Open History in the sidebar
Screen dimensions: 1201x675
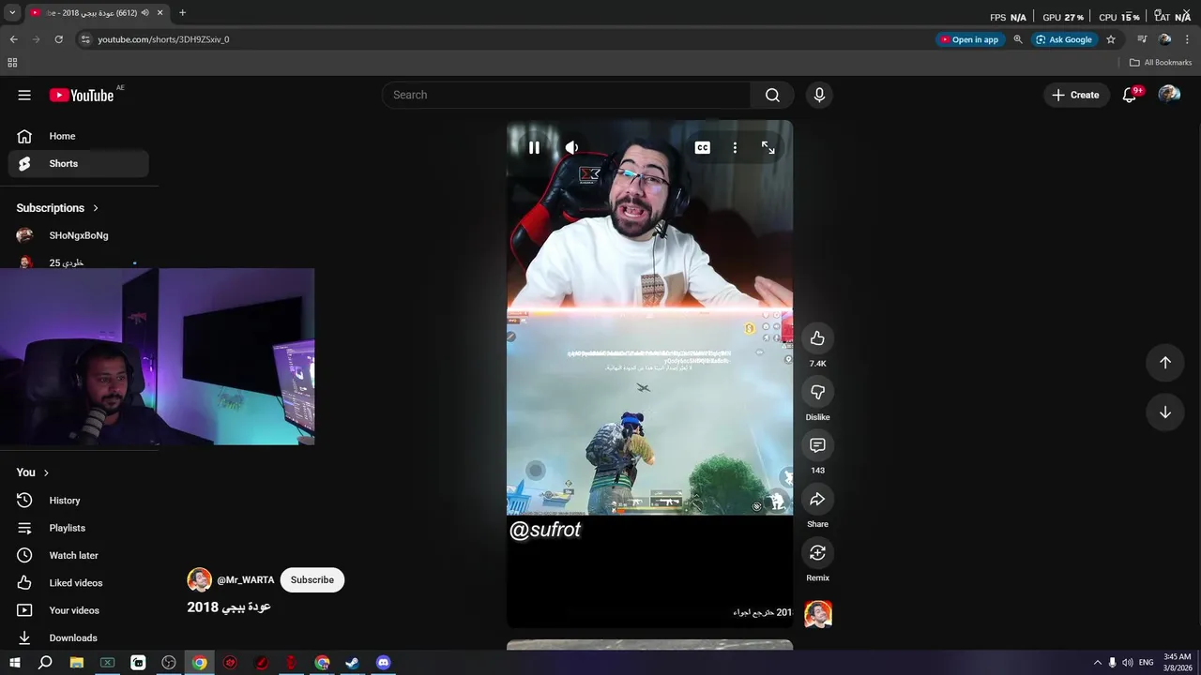point(79,501)
